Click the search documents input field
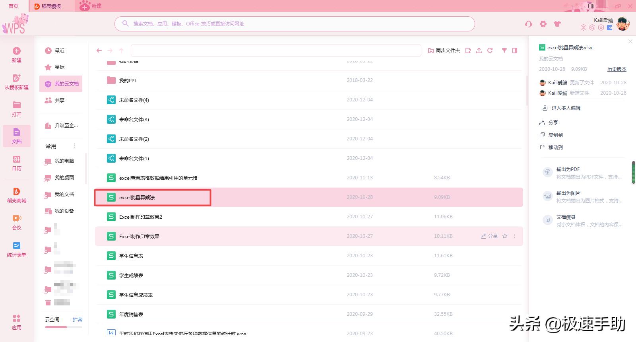 (295, 24)
